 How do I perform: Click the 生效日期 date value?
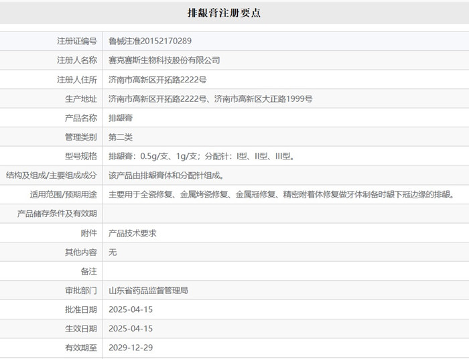coord(131,329)
